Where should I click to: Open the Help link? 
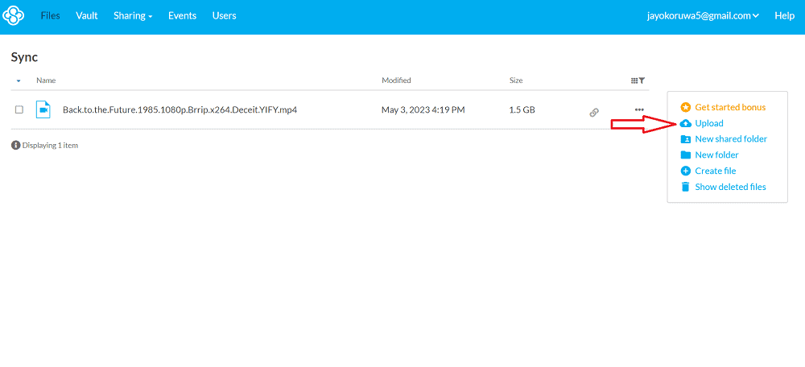click(x=784, y=16)
